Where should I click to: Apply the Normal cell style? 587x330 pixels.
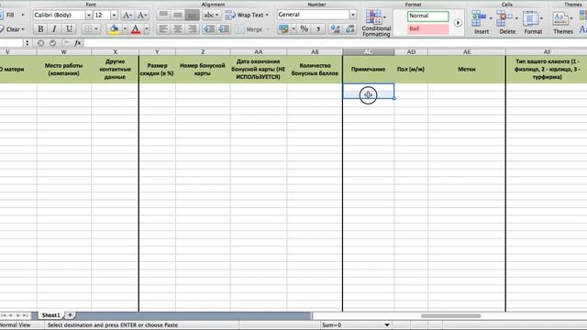428,16
